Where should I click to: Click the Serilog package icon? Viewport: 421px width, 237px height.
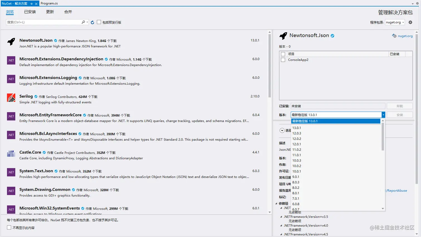11,98
